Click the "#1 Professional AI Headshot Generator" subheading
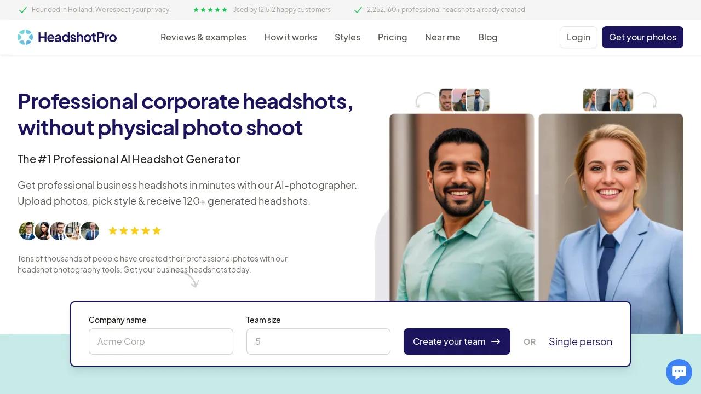The height and width of the screenshot is (394, 701). pyautogui.click(x=129, y=159)
